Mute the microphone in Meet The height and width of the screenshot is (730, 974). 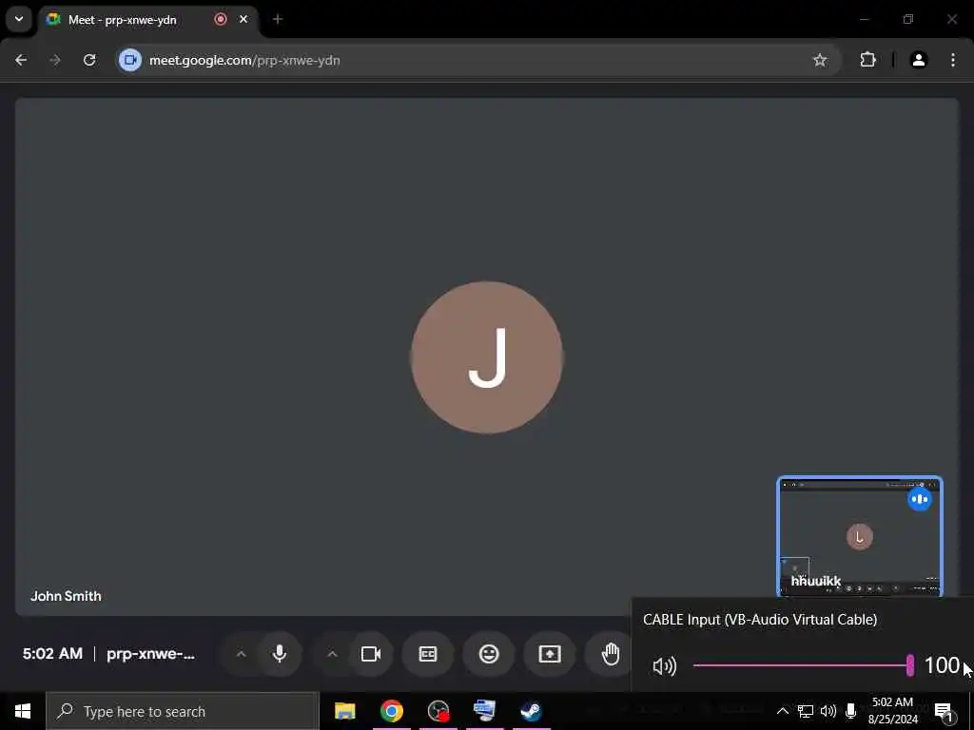pos(280,654)
